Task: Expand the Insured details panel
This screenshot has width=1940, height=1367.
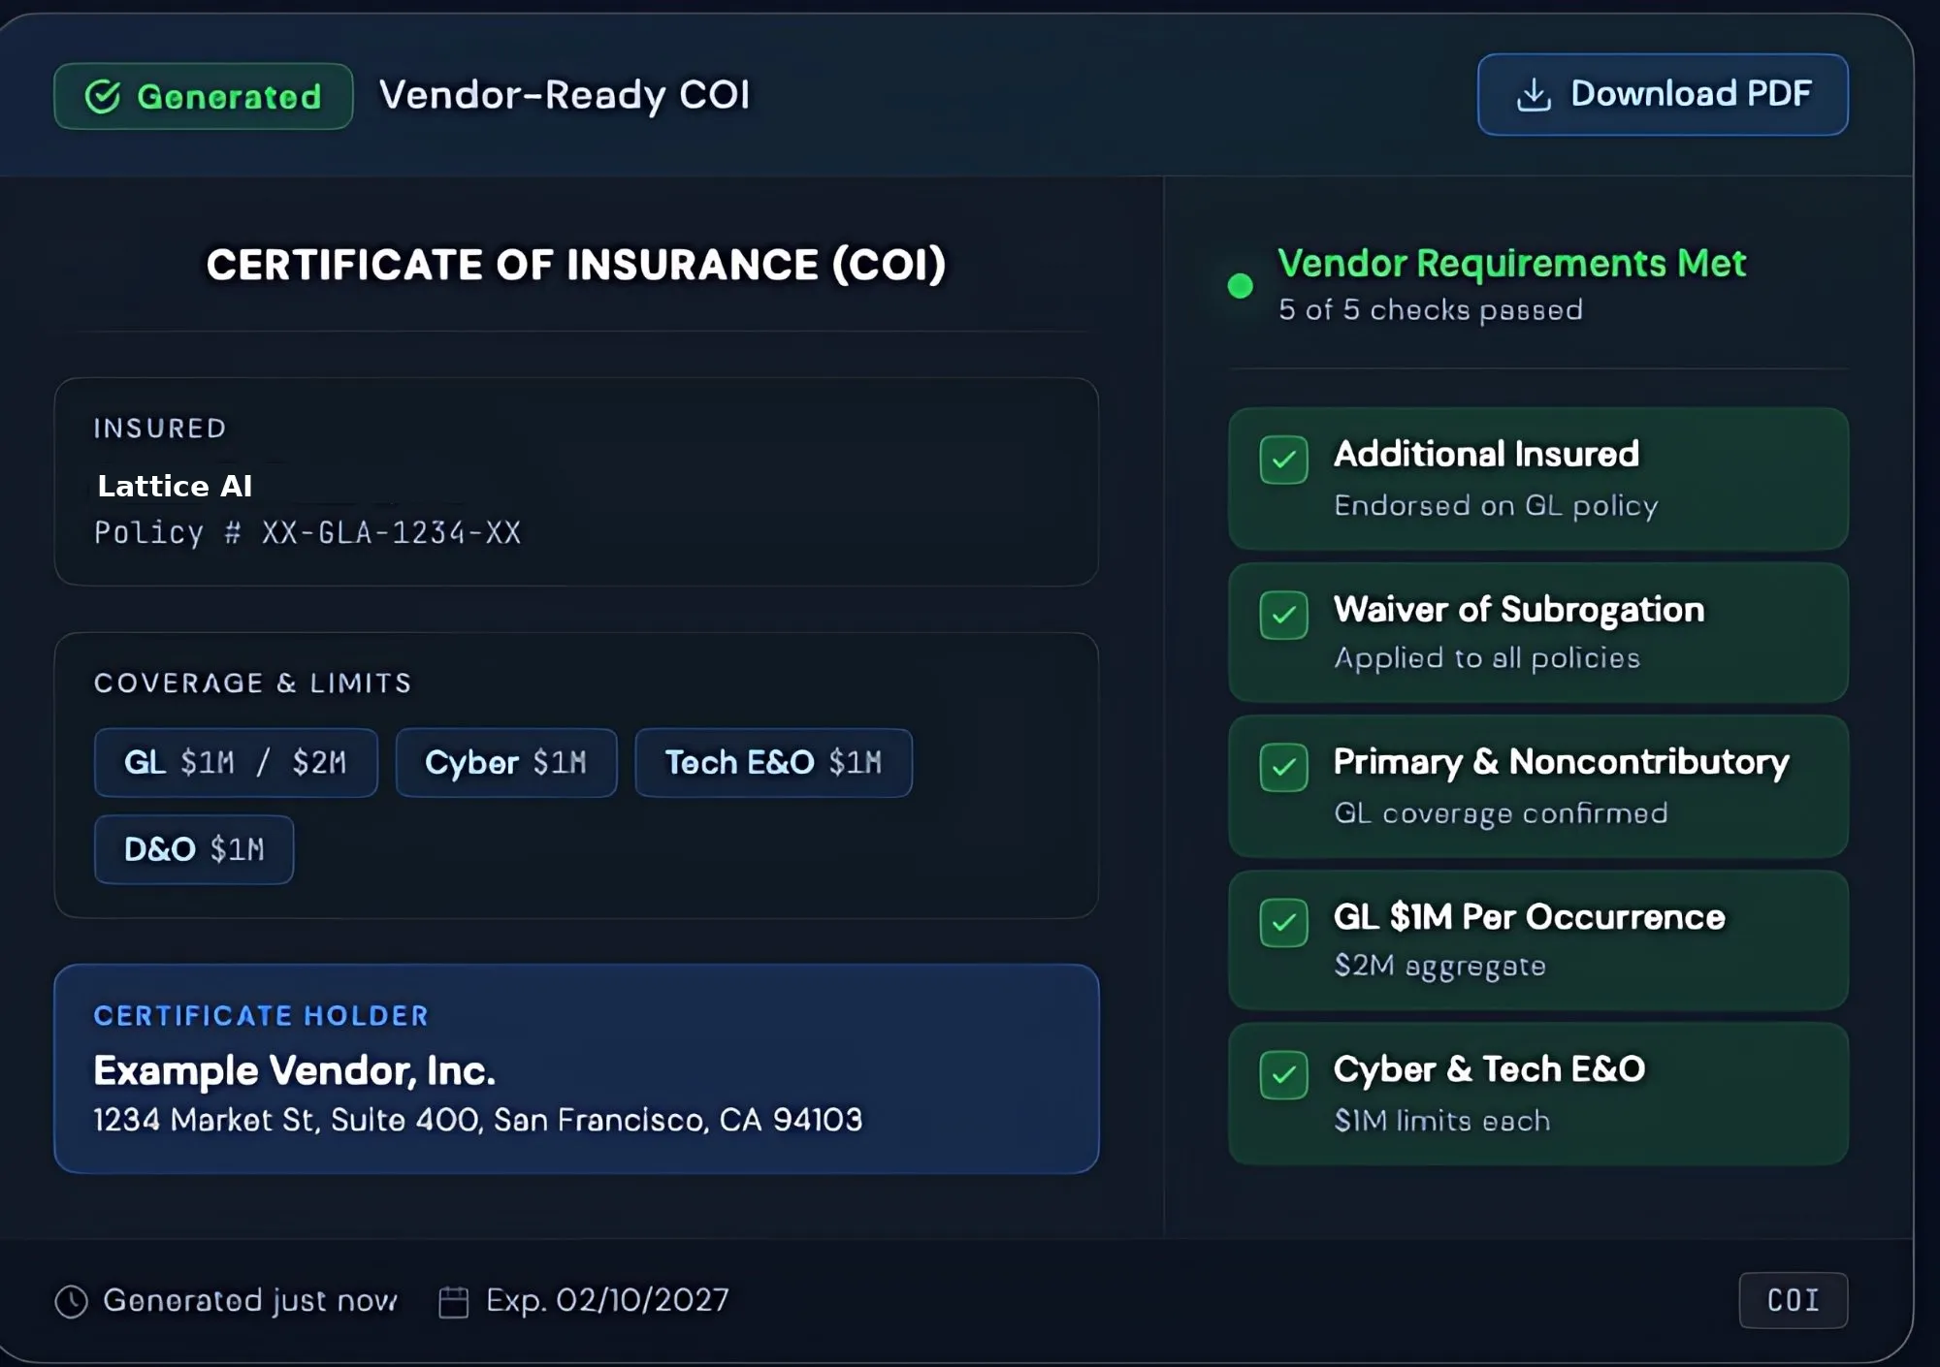Action: [576, 482]
